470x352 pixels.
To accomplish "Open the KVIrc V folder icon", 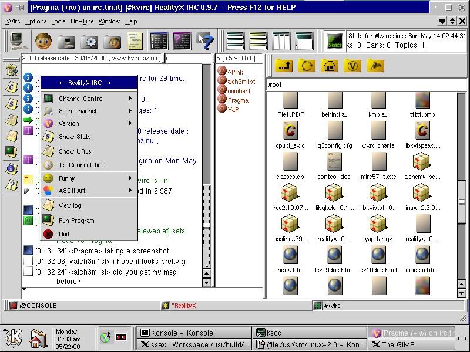I will (352, 66).
